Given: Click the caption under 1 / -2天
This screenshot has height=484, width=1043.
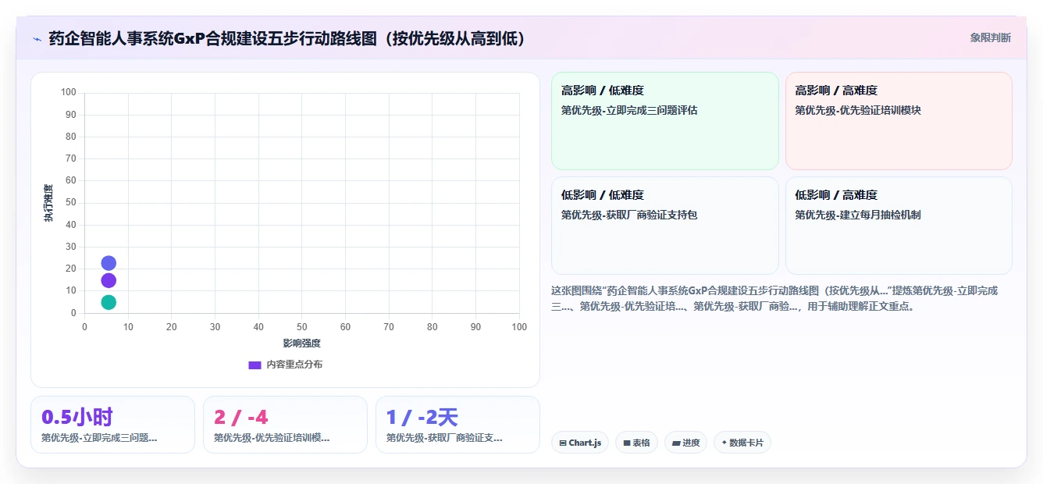Looking at the screenshot, I should coord(444,438).
